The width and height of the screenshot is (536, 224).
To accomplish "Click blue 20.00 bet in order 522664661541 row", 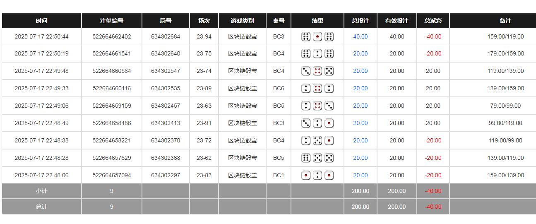I will coord(360,54).
